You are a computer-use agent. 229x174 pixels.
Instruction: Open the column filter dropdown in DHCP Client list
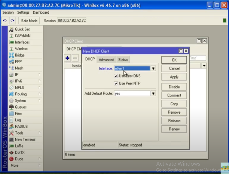(204, 66)
